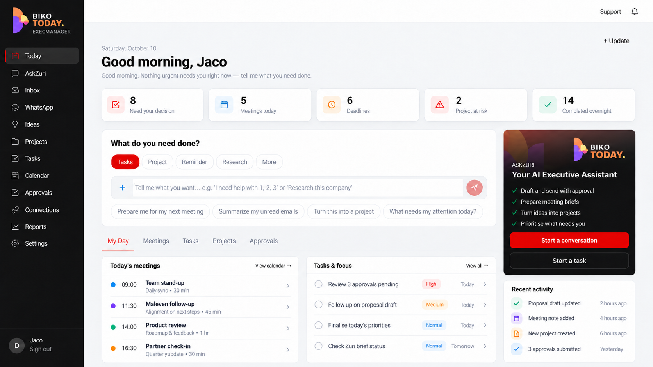Open the Support link
The height and width of the screenshot is (367, 653).
pos(610,12)
